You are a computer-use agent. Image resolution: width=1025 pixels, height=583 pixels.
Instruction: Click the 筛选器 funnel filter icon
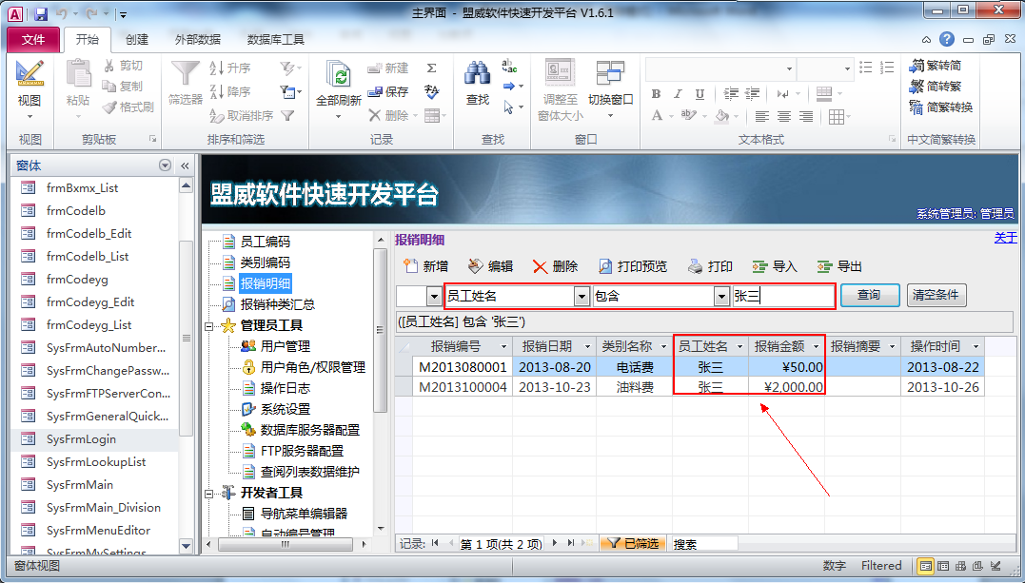[185, 73]
